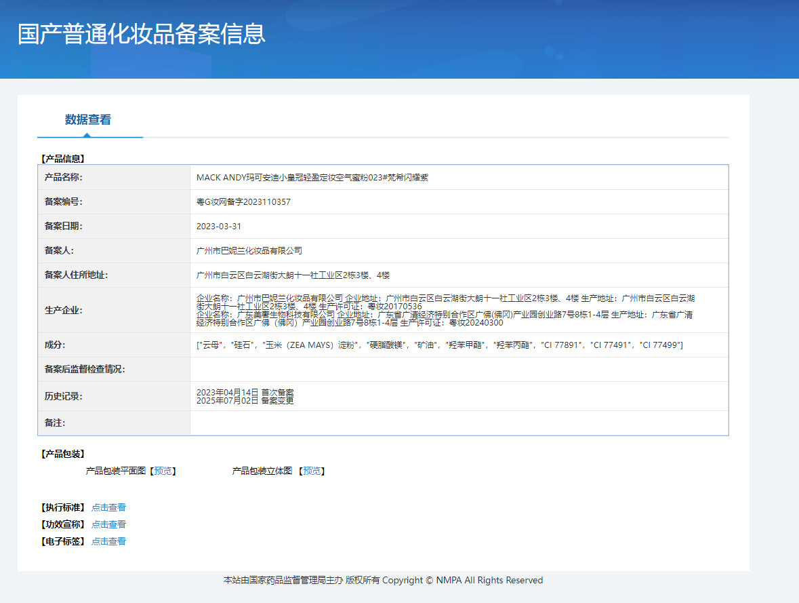This screenshot has height=603, width=799.
Task: View the 电子标签 via 点击查看
Action: point(108,541)
